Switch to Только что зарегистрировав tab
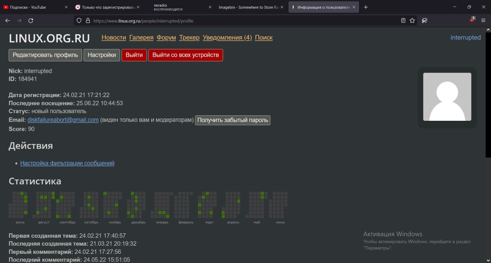 pyautogui.click(x=108, y=7)
